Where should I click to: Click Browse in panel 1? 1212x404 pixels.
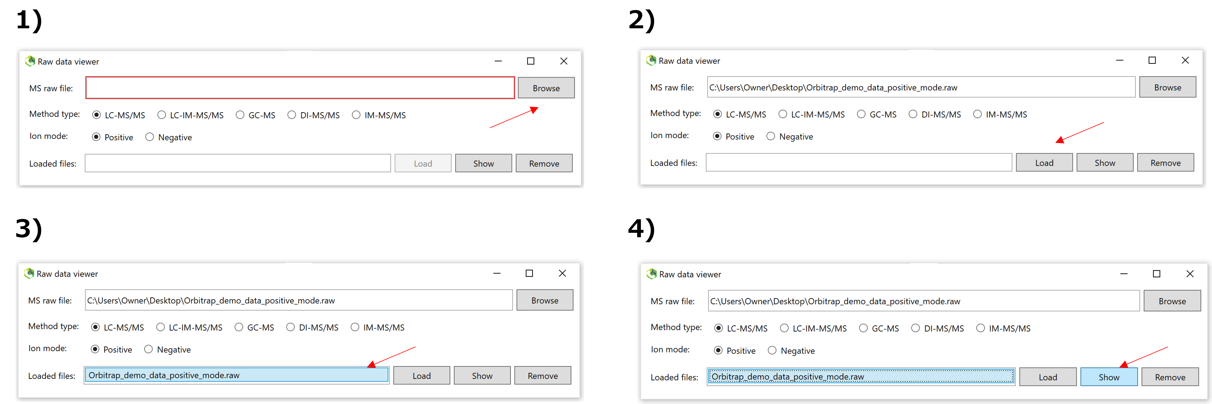(546, 88)
